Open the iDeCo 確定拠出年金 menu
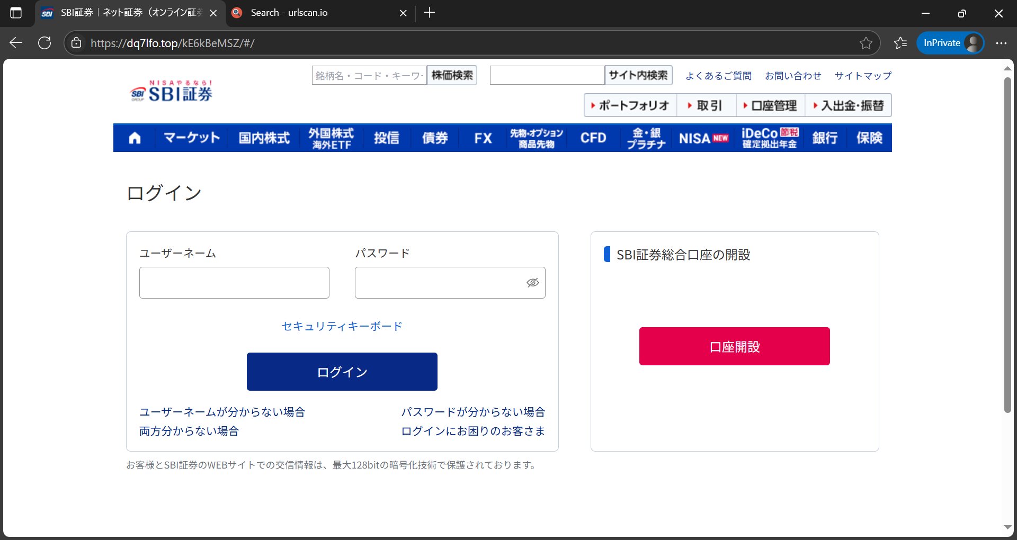This screenshot has height=540, width=1017. point(770,138)
